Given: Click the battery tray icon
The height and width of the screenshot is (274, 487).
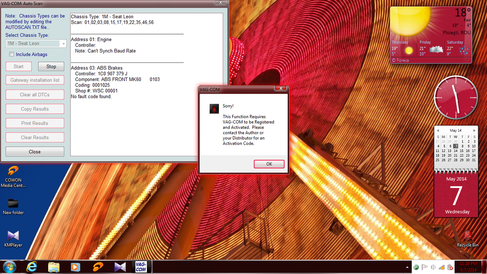Looking at the screenshot, I should tap(450, 267).
